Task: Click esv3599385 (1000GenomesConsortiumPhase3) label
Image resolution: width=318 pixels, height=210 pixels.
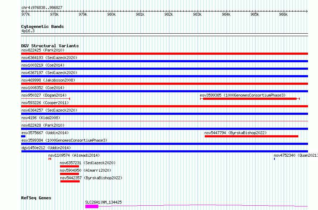Action: 243,95
